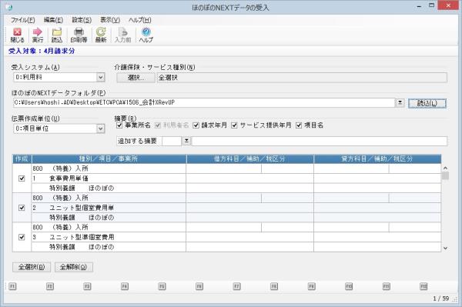Image resolution: width=462 pixels, height=307 pixels.
Task: Click the application icon in title bar
Action: point(8,7)
